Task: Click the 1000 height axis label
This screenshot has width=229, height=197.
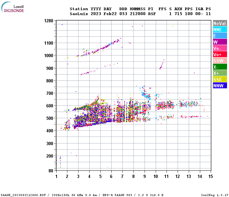Action: tap(49, 55)
